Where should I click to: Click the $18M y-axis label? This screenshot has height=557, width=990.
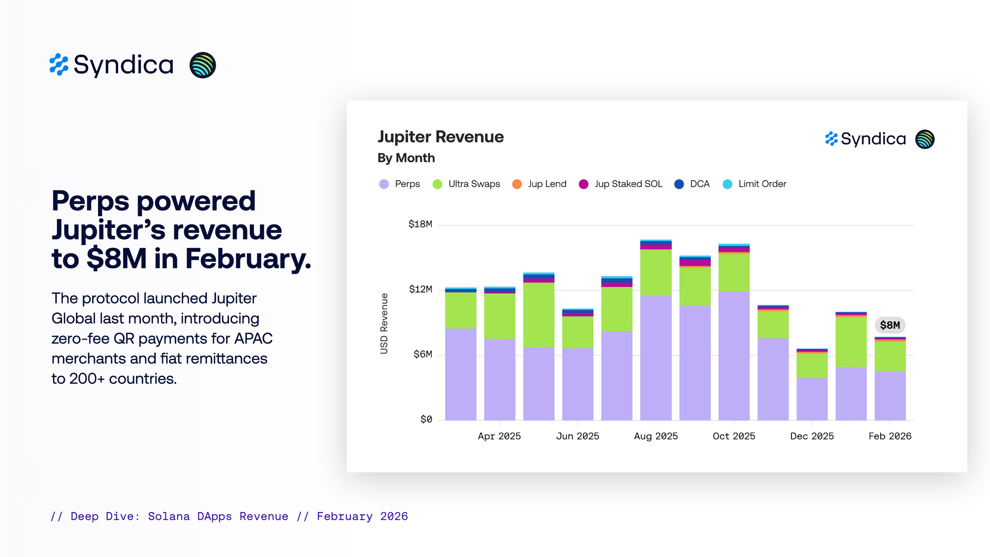[x=420, y=224]
